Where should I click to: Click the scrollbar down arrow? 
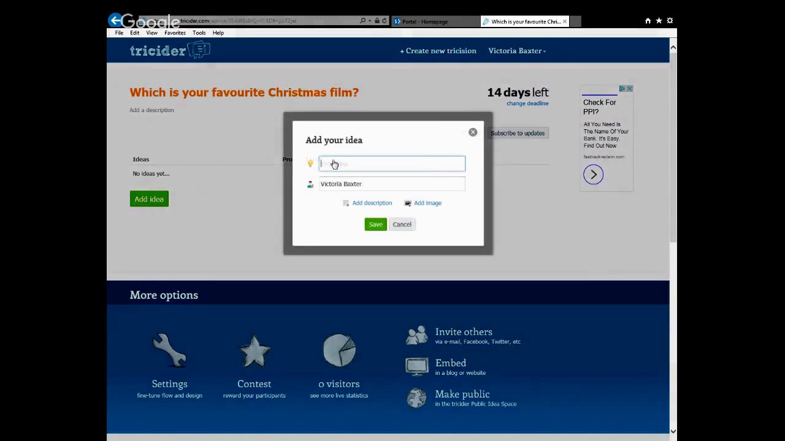(673, 431)
